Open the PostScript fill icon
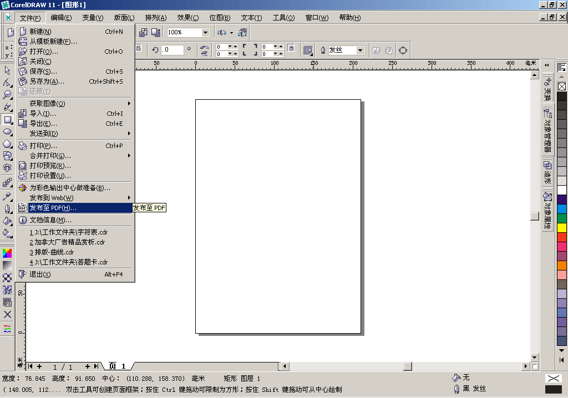568x398 pixels. (7, 302)
